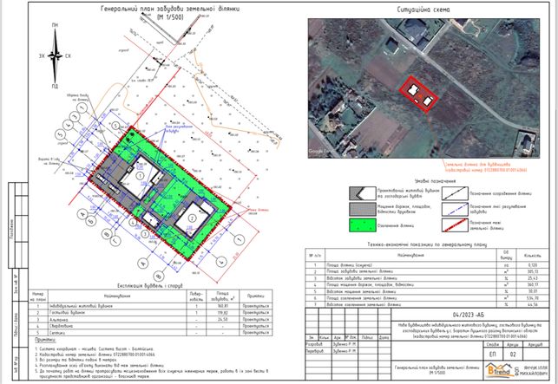Screen dimensions: 558x384
Task: Select the green landscaping legend swatch
Action: coord(363,225)
